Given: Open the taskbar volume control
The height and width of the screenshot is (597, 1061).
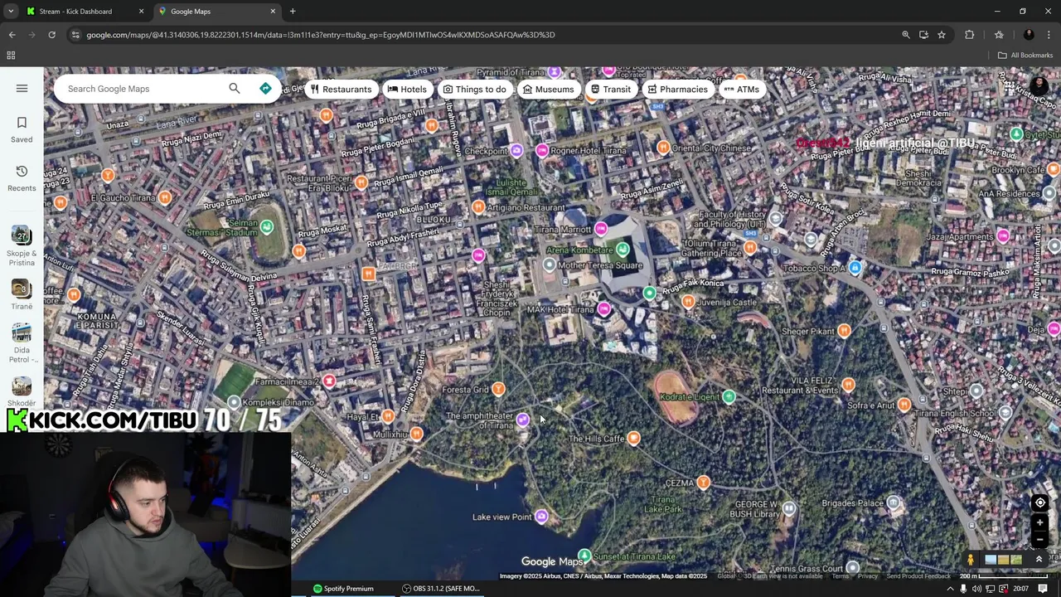Looking at the screenshot, I should tap(976, 589).
